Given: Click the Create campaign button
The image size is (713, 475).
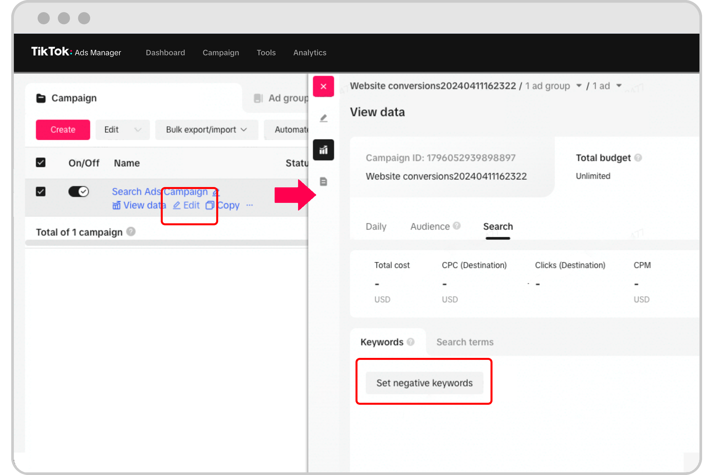Looking at the screenshot, I should (x=63, y=129).
